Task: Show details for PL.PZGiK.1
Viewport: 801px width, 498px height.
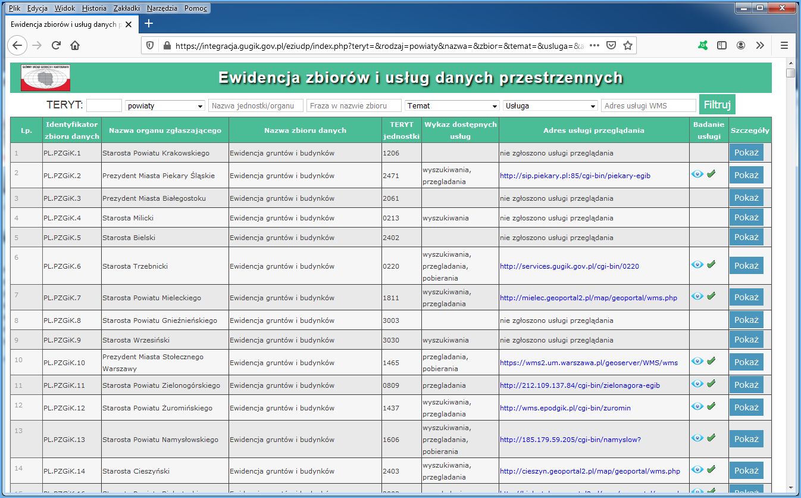Action: [x=746, y=152]
